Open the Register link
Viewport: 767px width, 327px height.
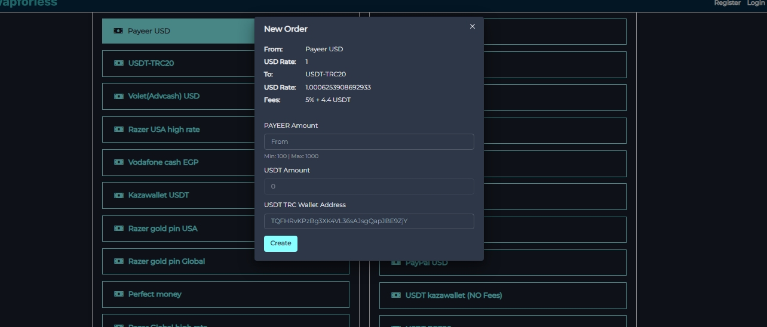coord(727,3)
